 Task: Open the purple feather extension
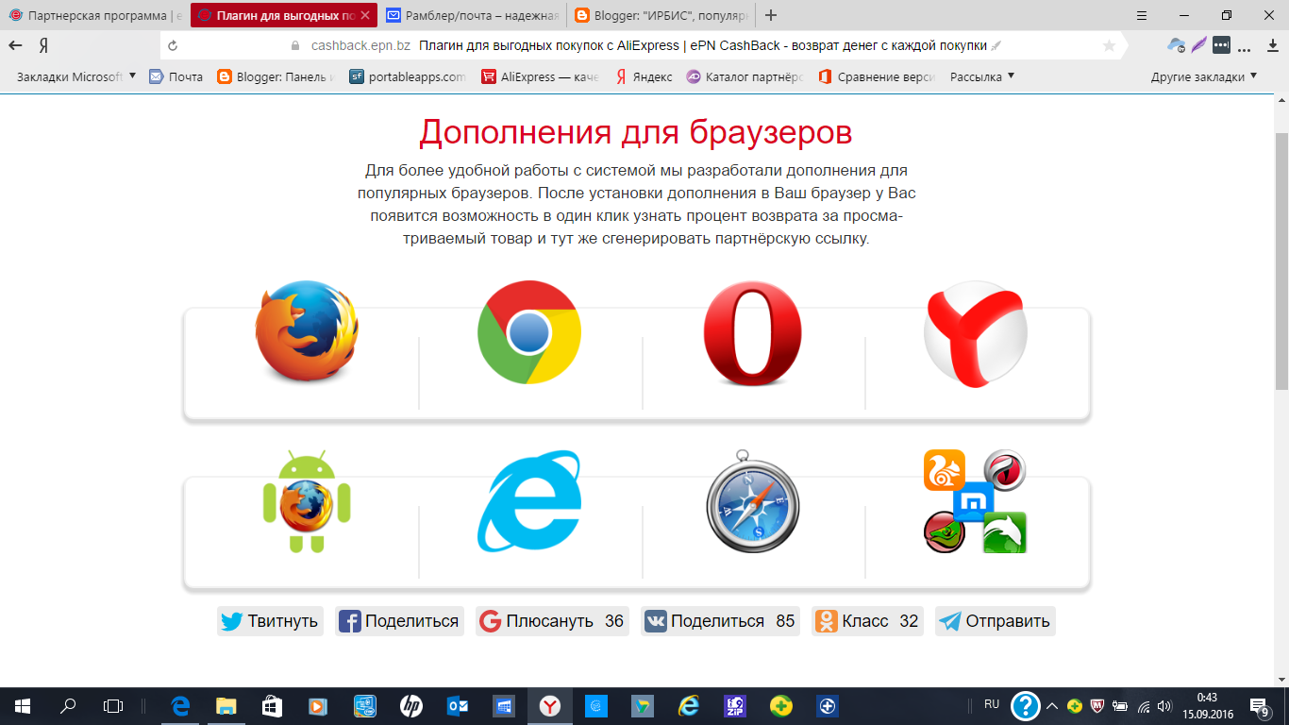(x=1199, y=45)
